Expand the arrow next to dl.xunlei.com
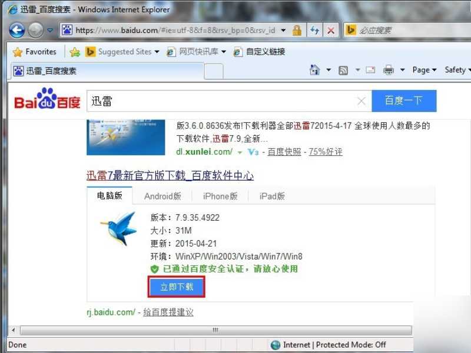Screen dimensions: 471x353 tap(240, 152)
